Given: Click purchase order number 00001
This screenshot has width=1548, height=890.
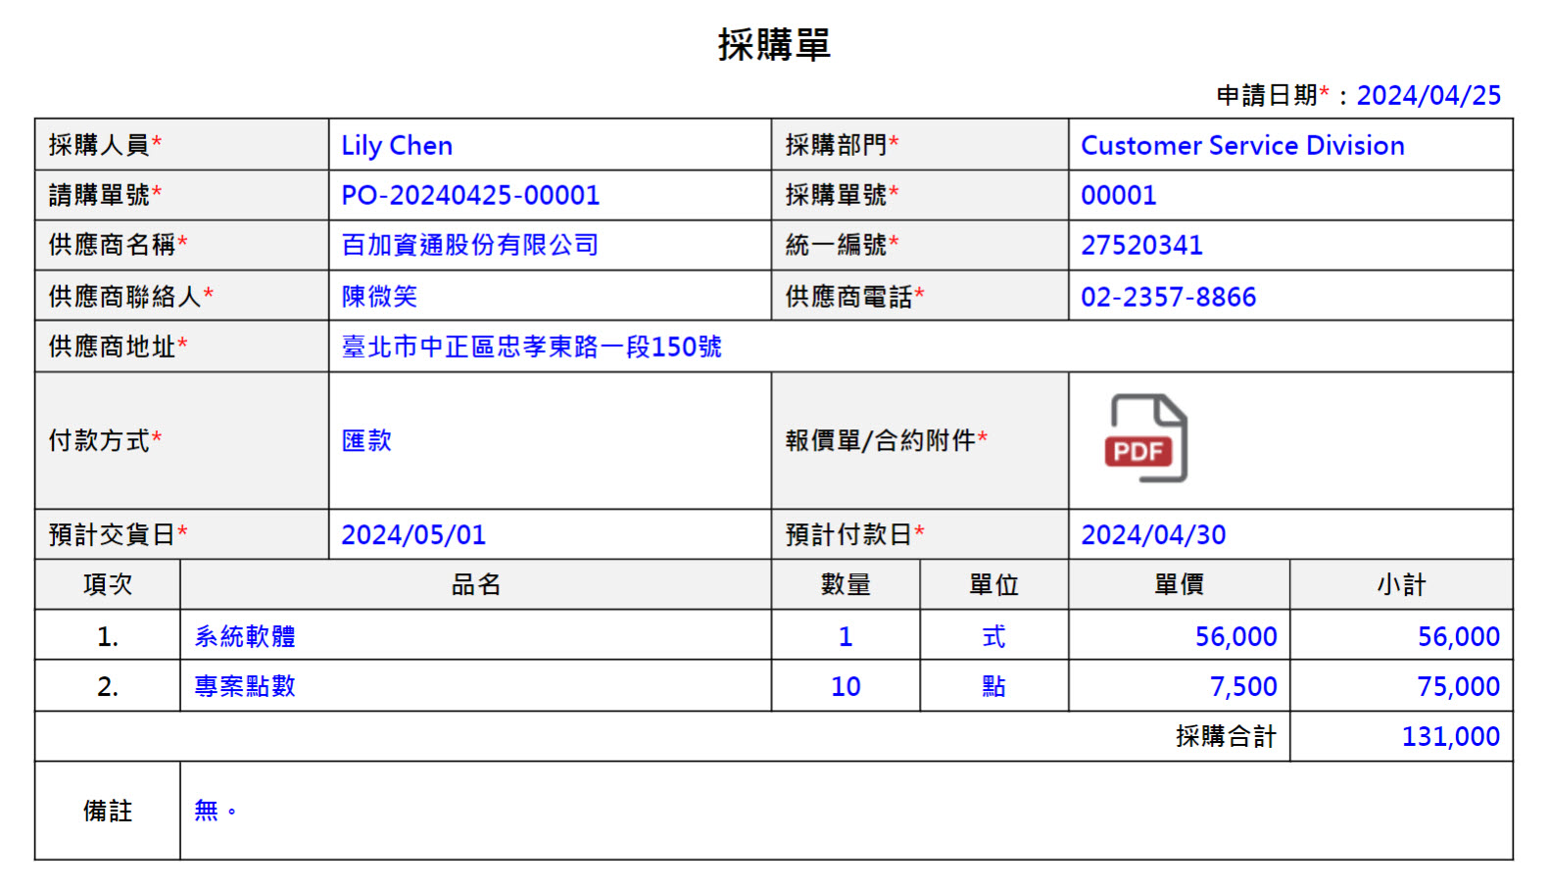Looking at the screenshot, I should click(x=1118, y=196).
